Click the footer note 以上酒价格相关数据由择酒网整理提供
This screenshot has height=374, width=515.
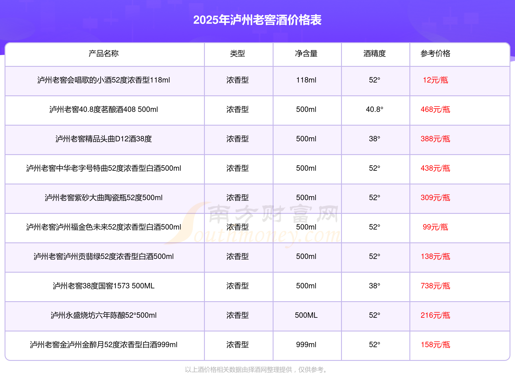(x=239, y=370)
